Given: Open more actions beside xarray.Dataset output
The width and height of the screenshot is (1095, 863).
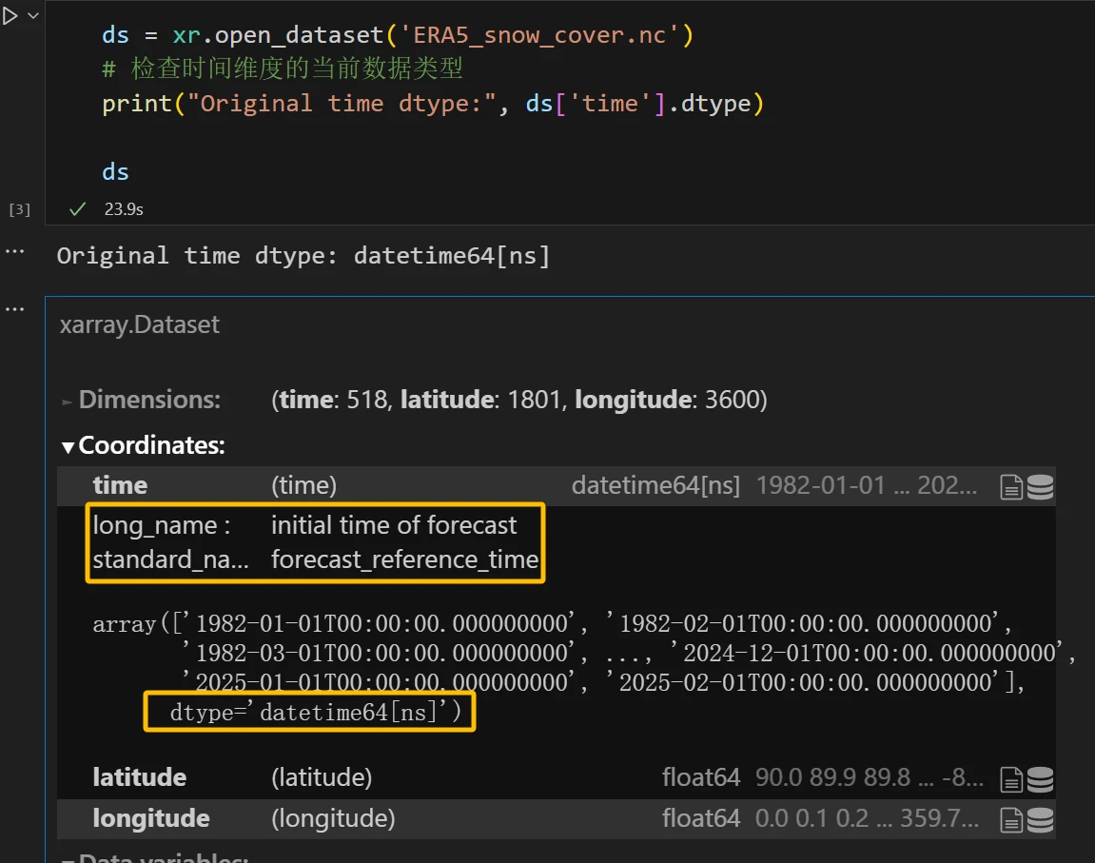Looking at the screenshot, I should tap(14, 309).
